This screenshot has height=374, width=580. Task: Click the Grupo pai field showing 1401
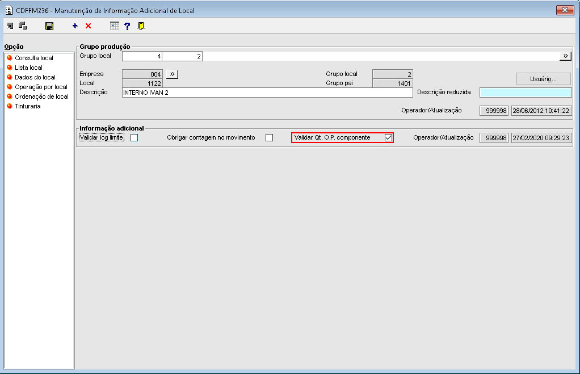point(393,83)
